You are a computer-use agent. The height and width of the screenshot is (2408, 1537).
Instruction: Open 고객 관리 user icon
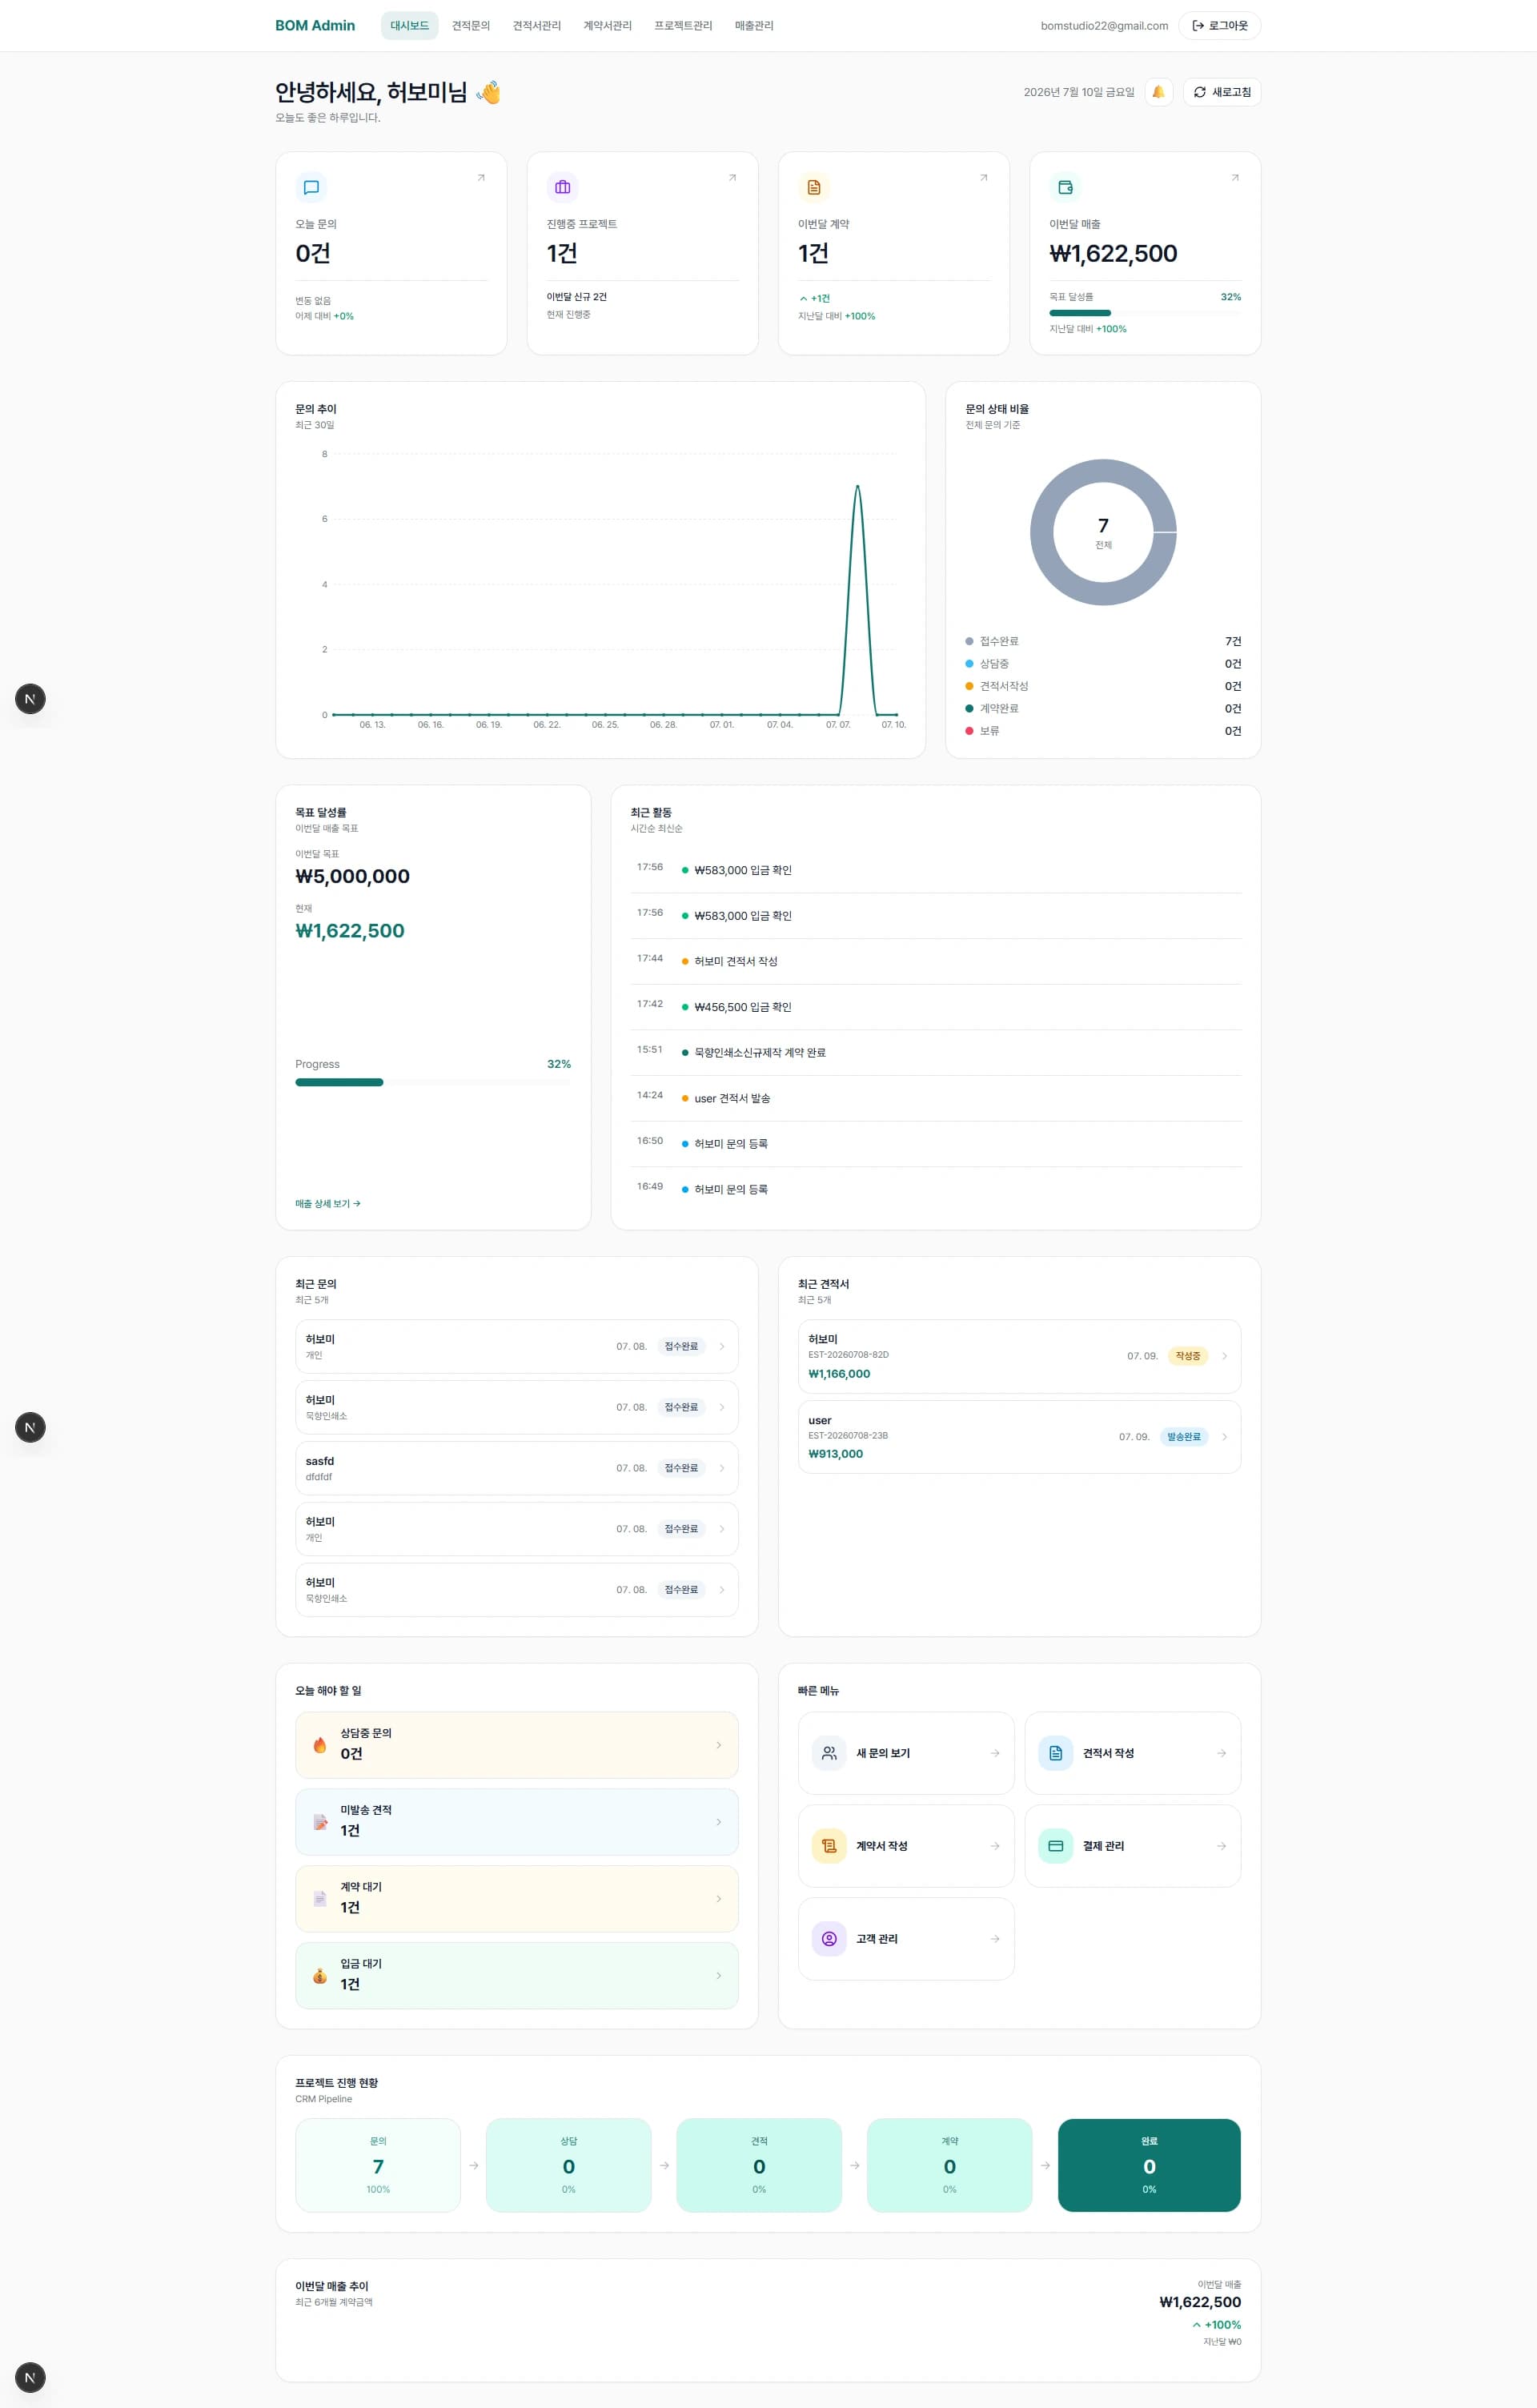[829, 1939]
